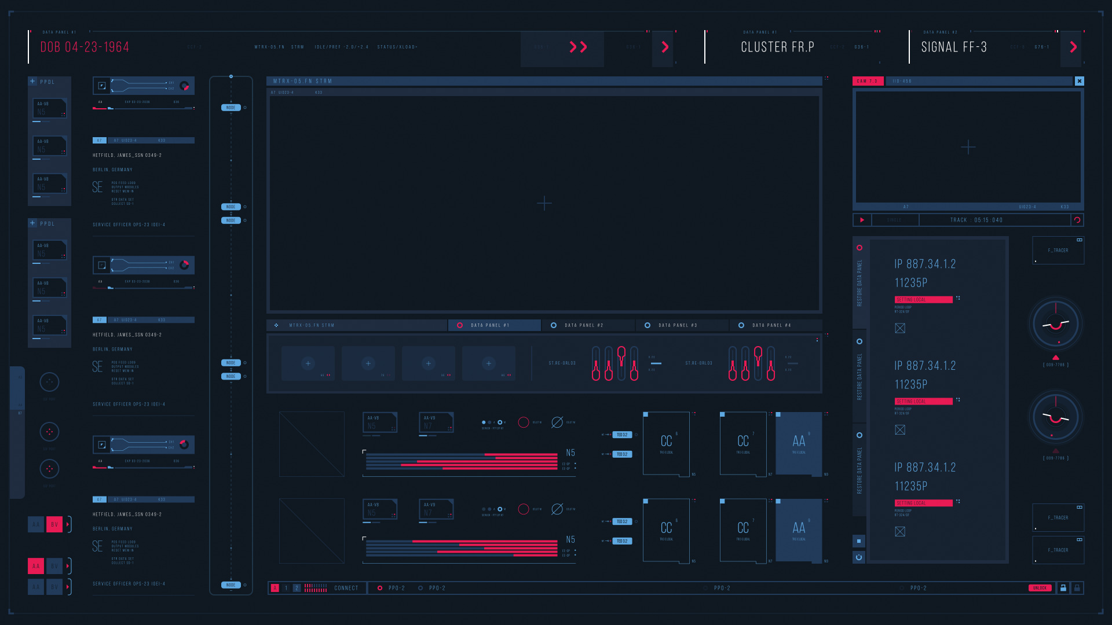Screen dimensions: 1112x625
Task: Click the red padlock icon in the bottom bar
Action: tap(1064, 587)
